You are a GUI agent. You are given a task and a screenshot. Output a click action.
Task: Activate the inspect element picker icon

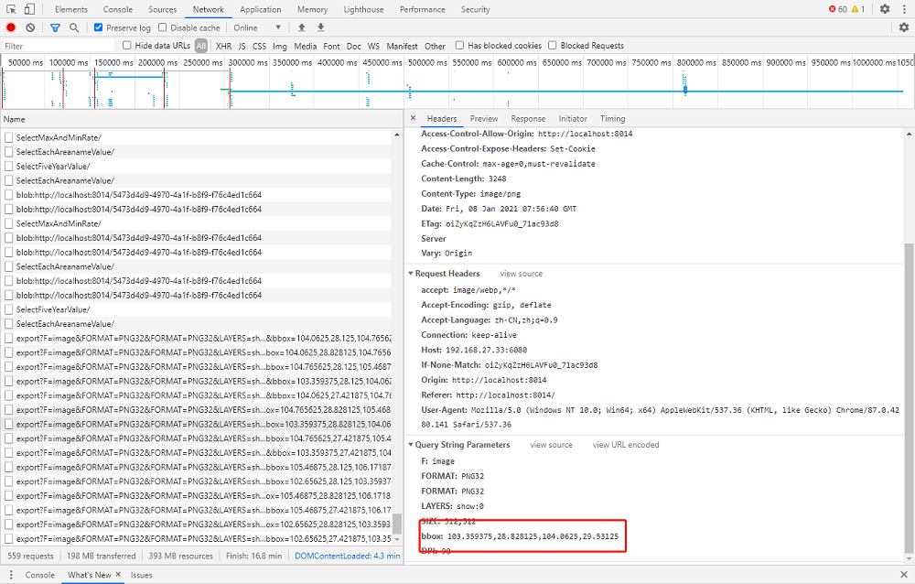11,9
